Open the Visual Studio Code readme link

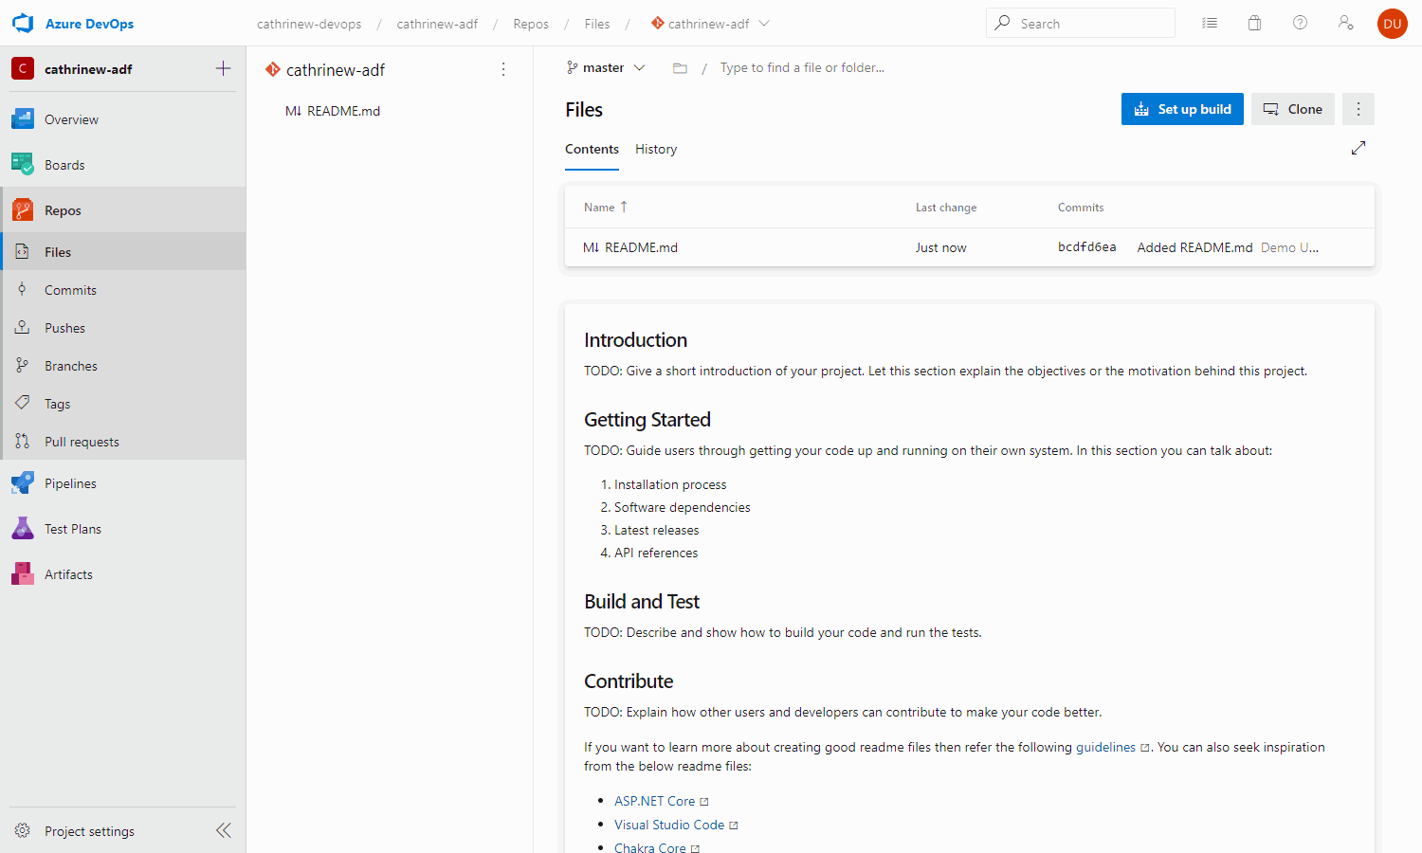[x=668, y=825]
